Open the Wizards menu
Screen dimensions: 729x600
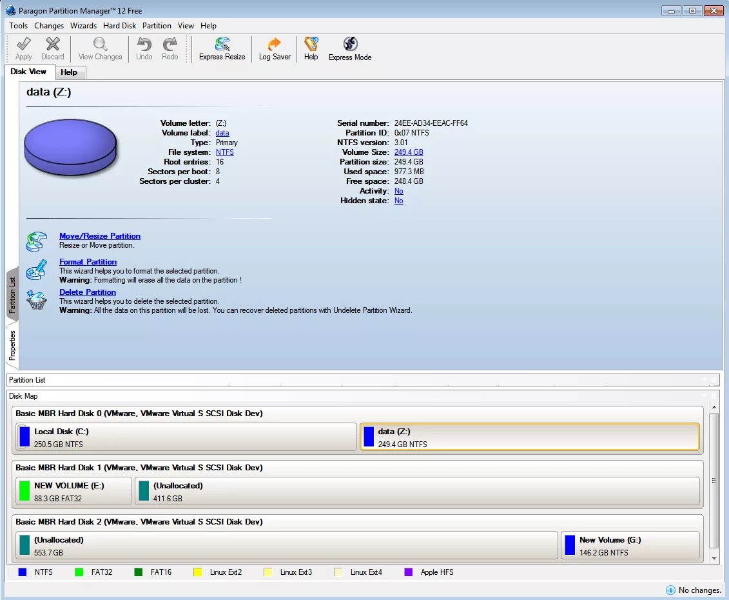pos(83,26)
